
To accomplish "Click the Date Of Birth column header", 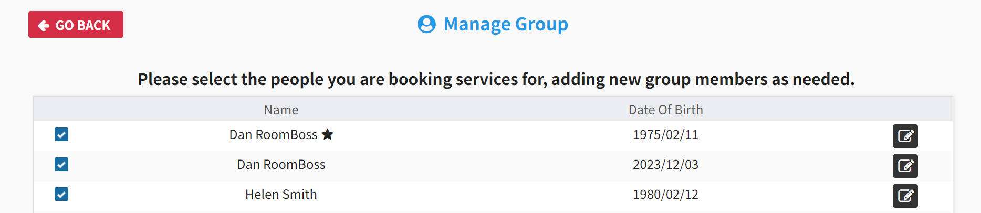I will coord(665,110).
